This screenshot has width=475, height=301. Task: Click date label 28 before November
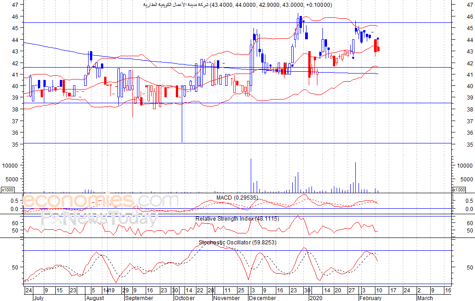click(x=211, y=290)
